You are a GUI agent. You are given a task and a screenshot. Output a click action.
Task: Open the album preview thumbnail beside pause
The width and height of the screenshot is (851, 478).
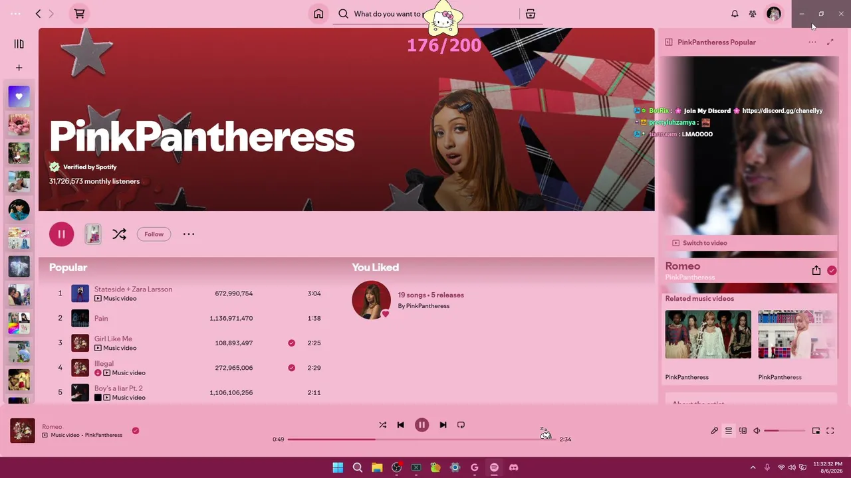point(93,234)
